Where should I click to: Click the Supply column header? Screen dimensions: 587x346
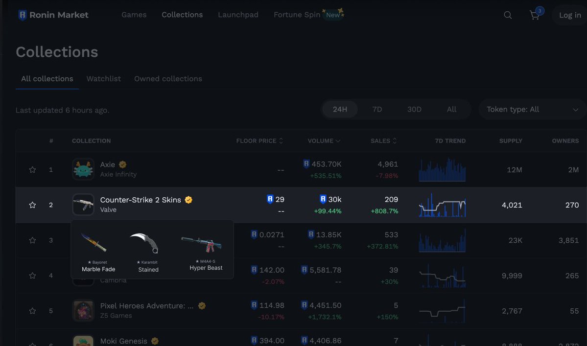511,141
